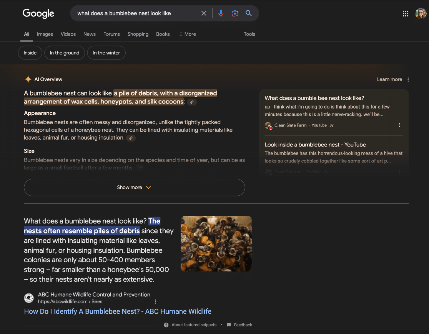
Task: Open the three-dot menu on the Clean Slate Farm video
Action: [399, 125]
